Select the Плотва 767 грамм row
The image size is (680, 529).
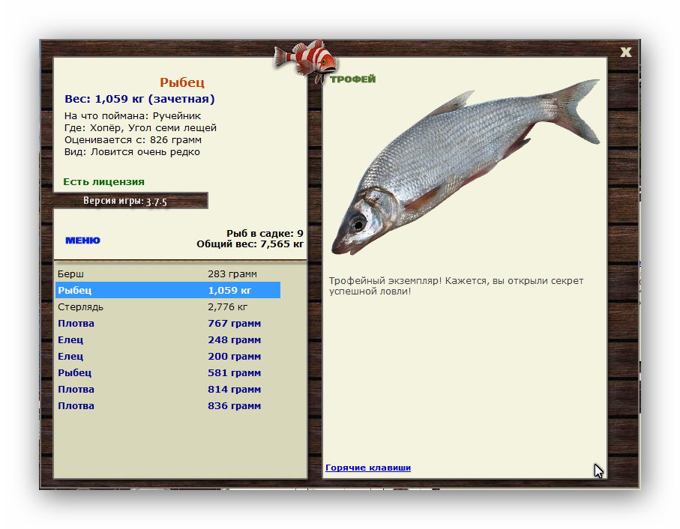168,323
